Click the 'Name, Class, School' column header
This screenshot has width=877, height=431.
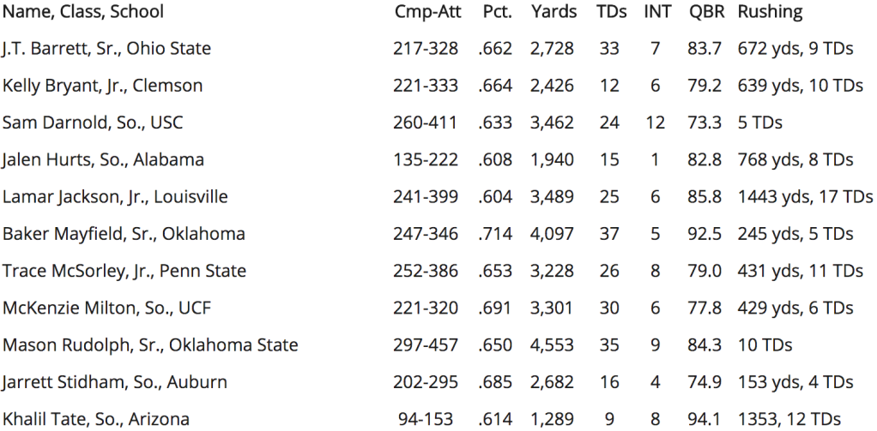coord(82,12)
